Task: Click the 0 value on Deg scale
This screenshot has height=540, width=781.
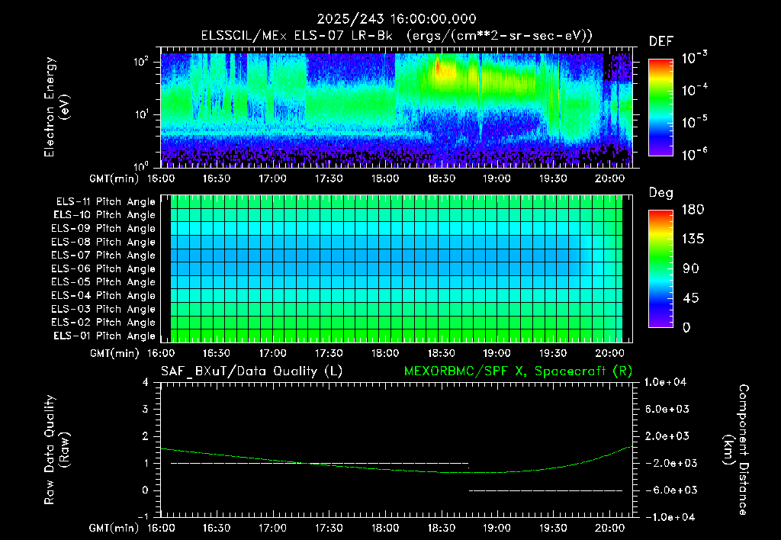Action: point(686,327)
